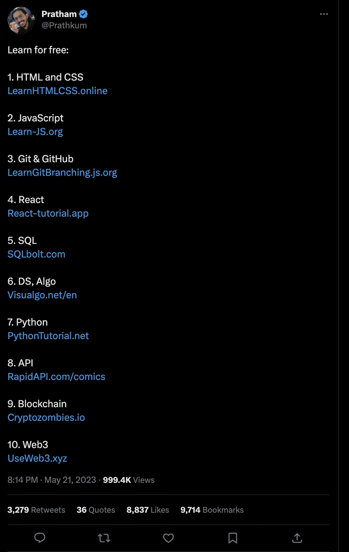Viewport: 349px width, 552px height.
Task: Like the tweet with the heart icon
Action: tap(168, 538)
